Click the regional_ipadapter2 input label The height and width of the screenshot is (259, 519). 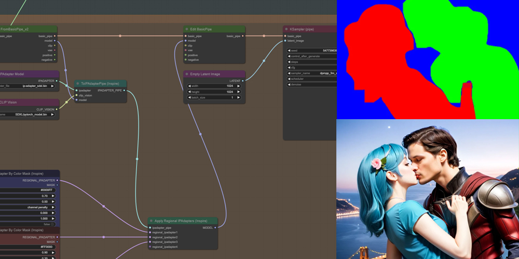pos(165,237)
